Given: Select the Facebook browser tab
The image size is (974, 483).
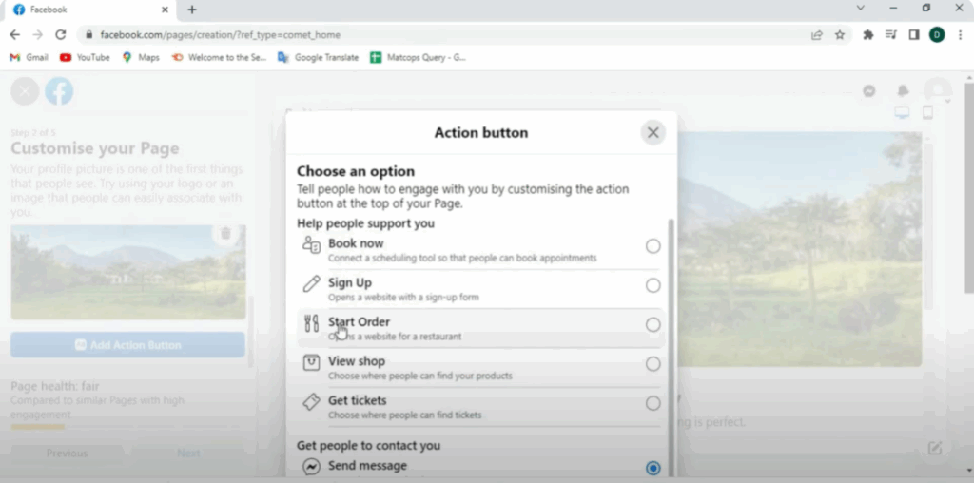Looking at the screenshot, I should [90, 10].
